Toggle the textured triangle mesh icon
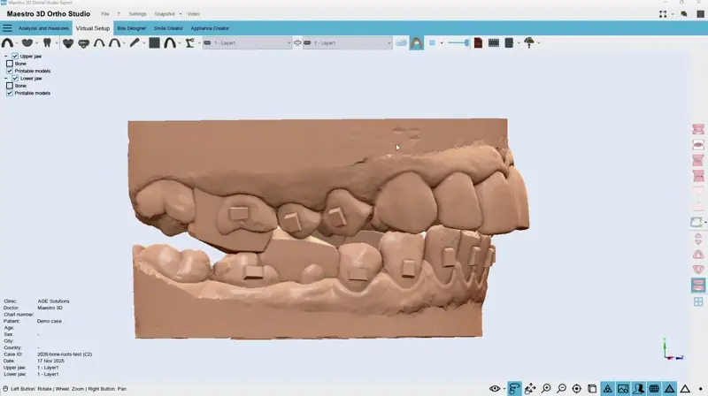Image resolution: width=708 pixels, height=396 pixels. (608, 388)
